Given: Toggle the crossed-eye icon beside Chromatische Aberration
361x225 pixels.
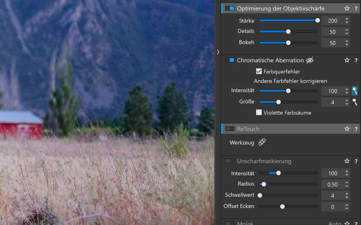Looking at the screenshot, I should point(310,60).
